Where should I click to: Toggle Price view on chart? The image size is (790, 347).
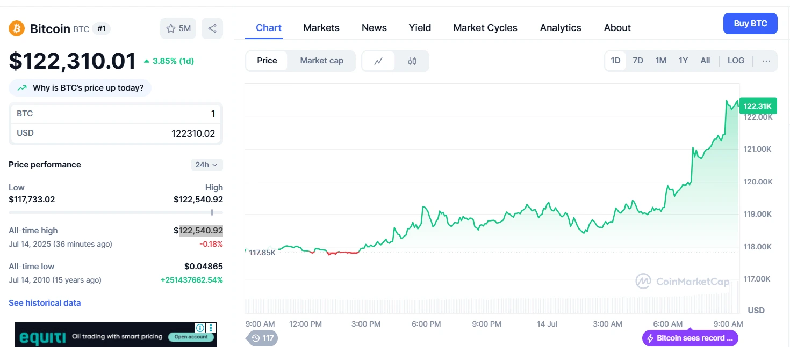[x=267, y=61]
